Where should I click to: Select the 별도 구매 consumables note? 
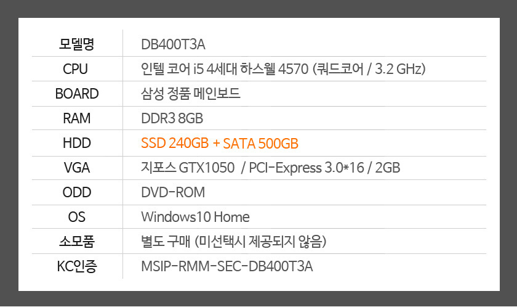[x=234, y=242]
